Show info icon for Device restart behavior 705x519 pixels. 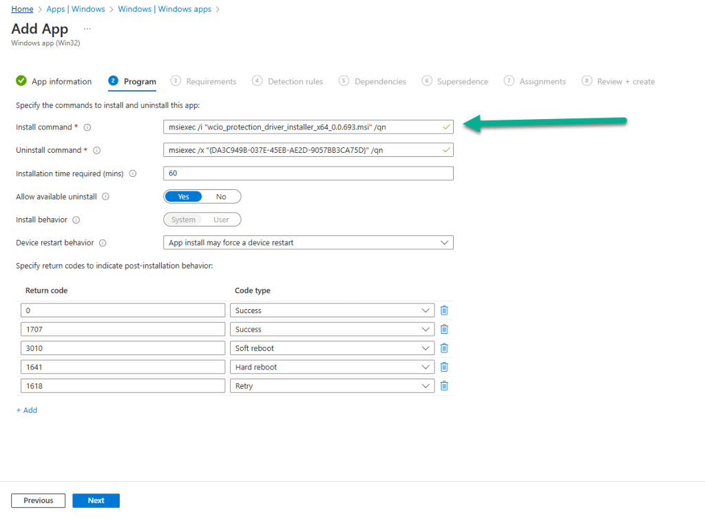[103, 243]
